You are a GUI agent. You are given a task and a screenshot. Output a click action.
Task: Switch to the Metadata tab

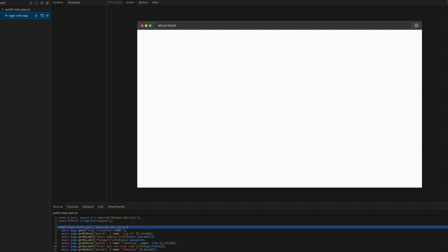[x=74, y=2]
